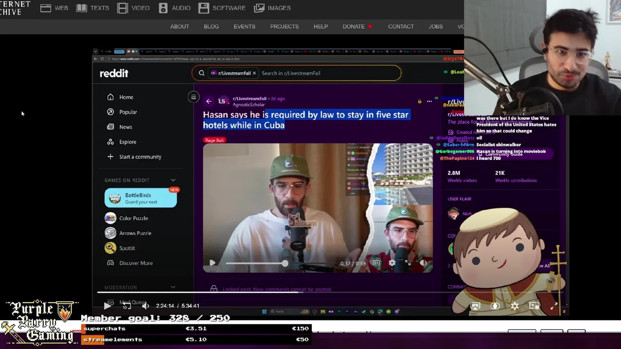Expand the Reddit clip to fullscreen

click(408, 263)
